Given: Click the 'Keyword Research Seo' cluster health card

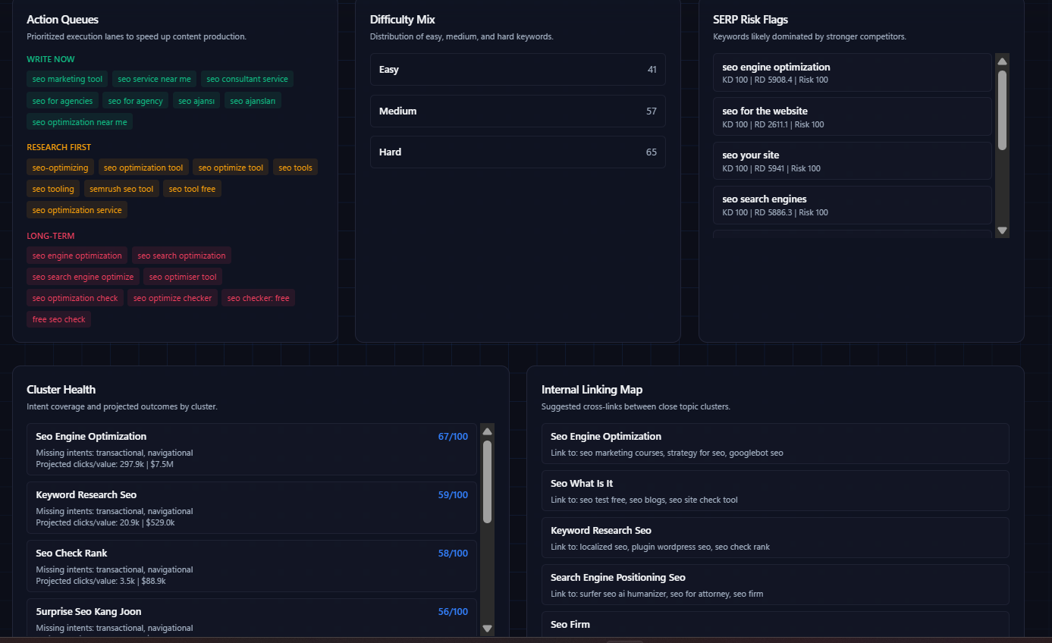Looking at the screenshot, I should click(x=252, y=508).
